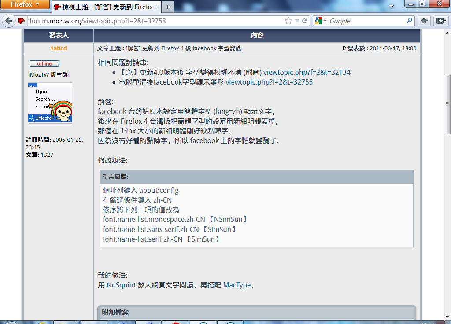Reload the page with refresh icon
This screenshot has width=451, height=324.
(305, 21)
